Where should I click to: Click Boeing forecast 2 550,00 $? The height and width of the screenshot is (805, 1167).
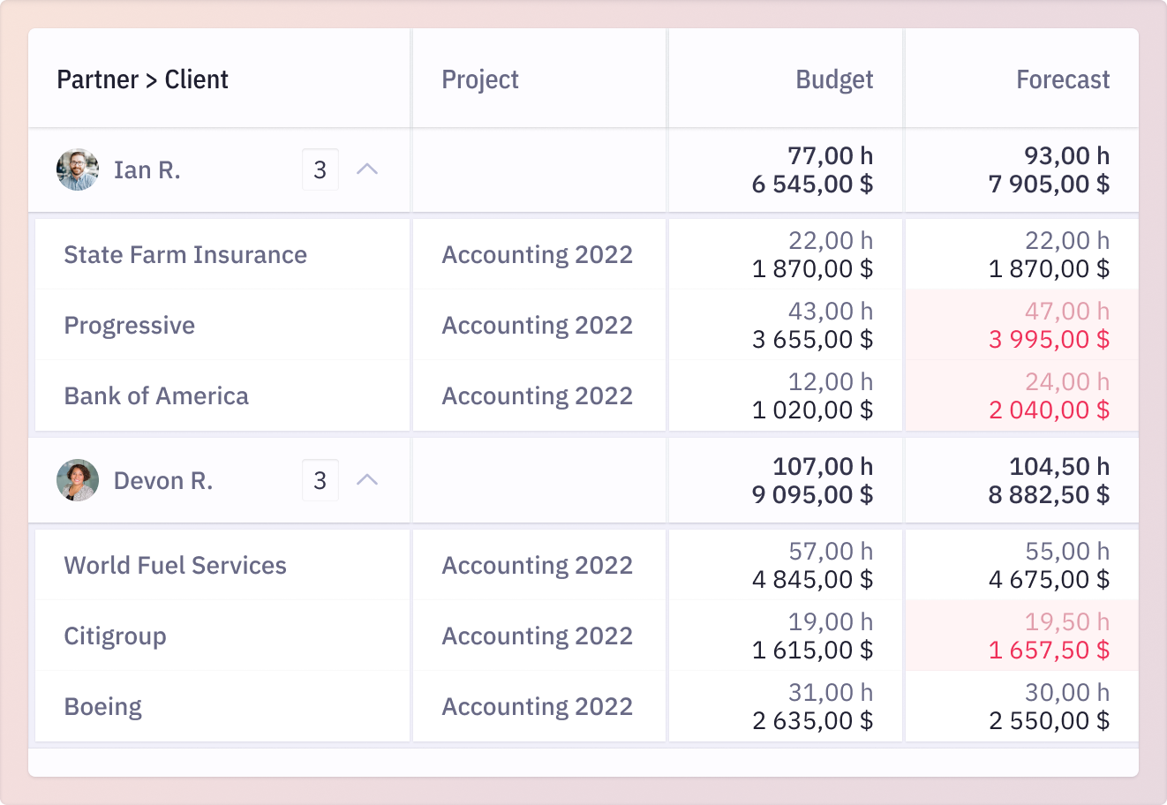pos(1049,721)
